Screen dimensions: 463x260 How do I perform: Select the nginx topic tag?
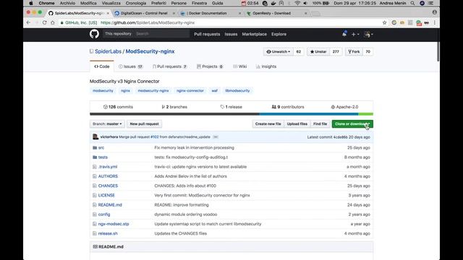(125, 91)
